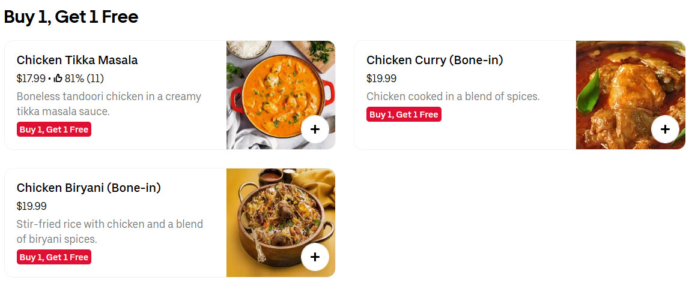The width and height of the screenshot is (692, 286).
Task: Click the $19.99 price of Chicken Curry
Action: point(381,79)
